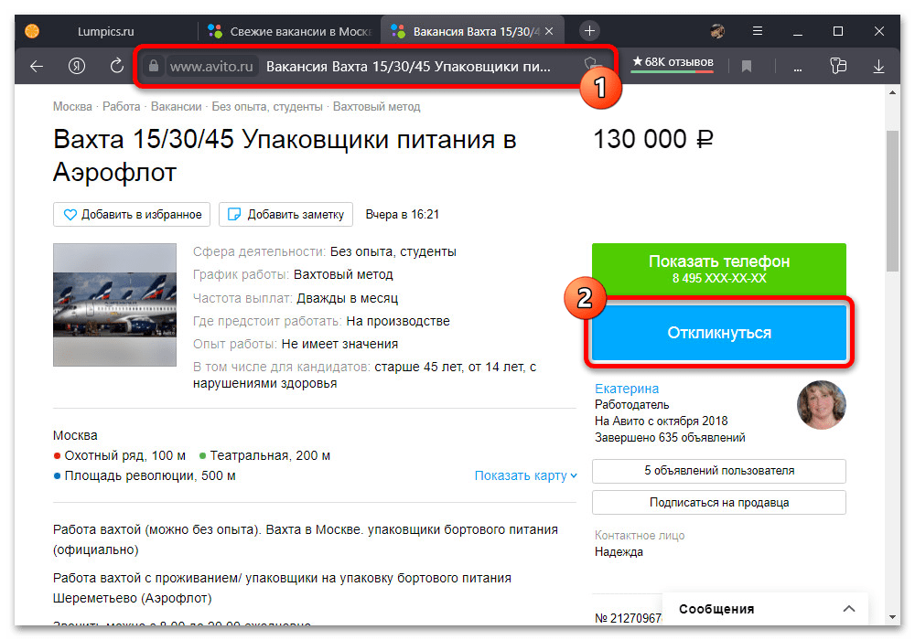Click Показать телефон green button
This screenshot has height=640, width=915.
719,268
